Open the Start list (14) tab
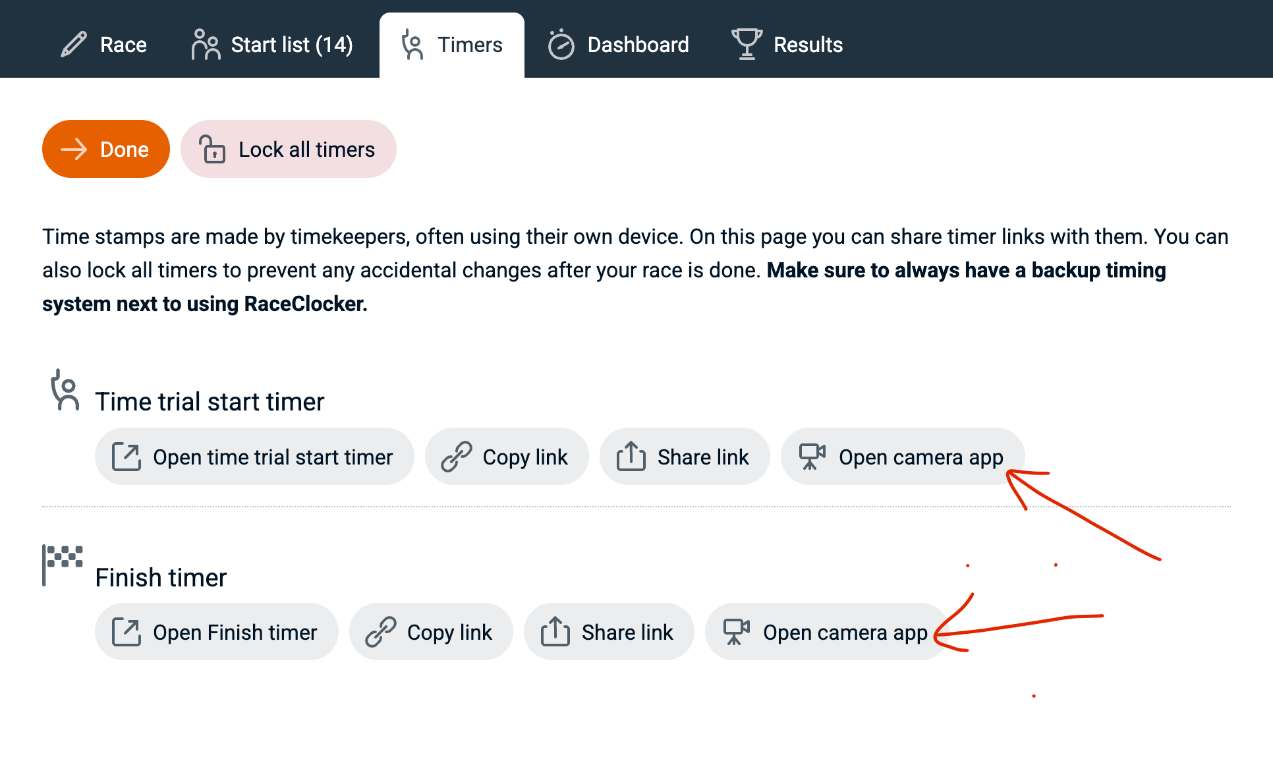Image resolution: width=1273 pixels, height=763 pixels. tap(273, 45)
